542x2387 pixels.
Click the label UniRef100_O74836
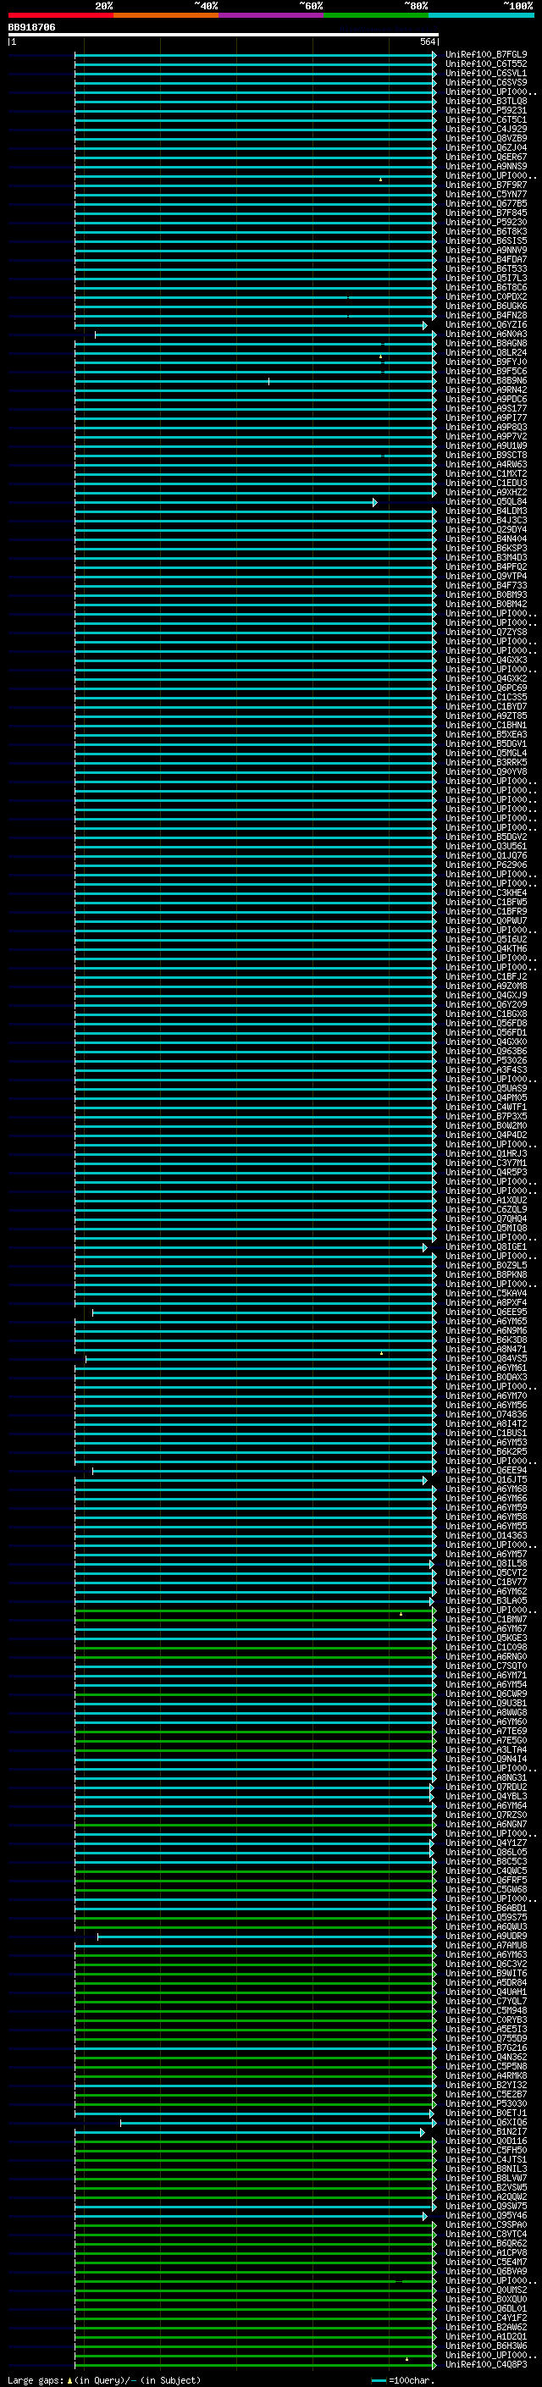[485, 1414]
